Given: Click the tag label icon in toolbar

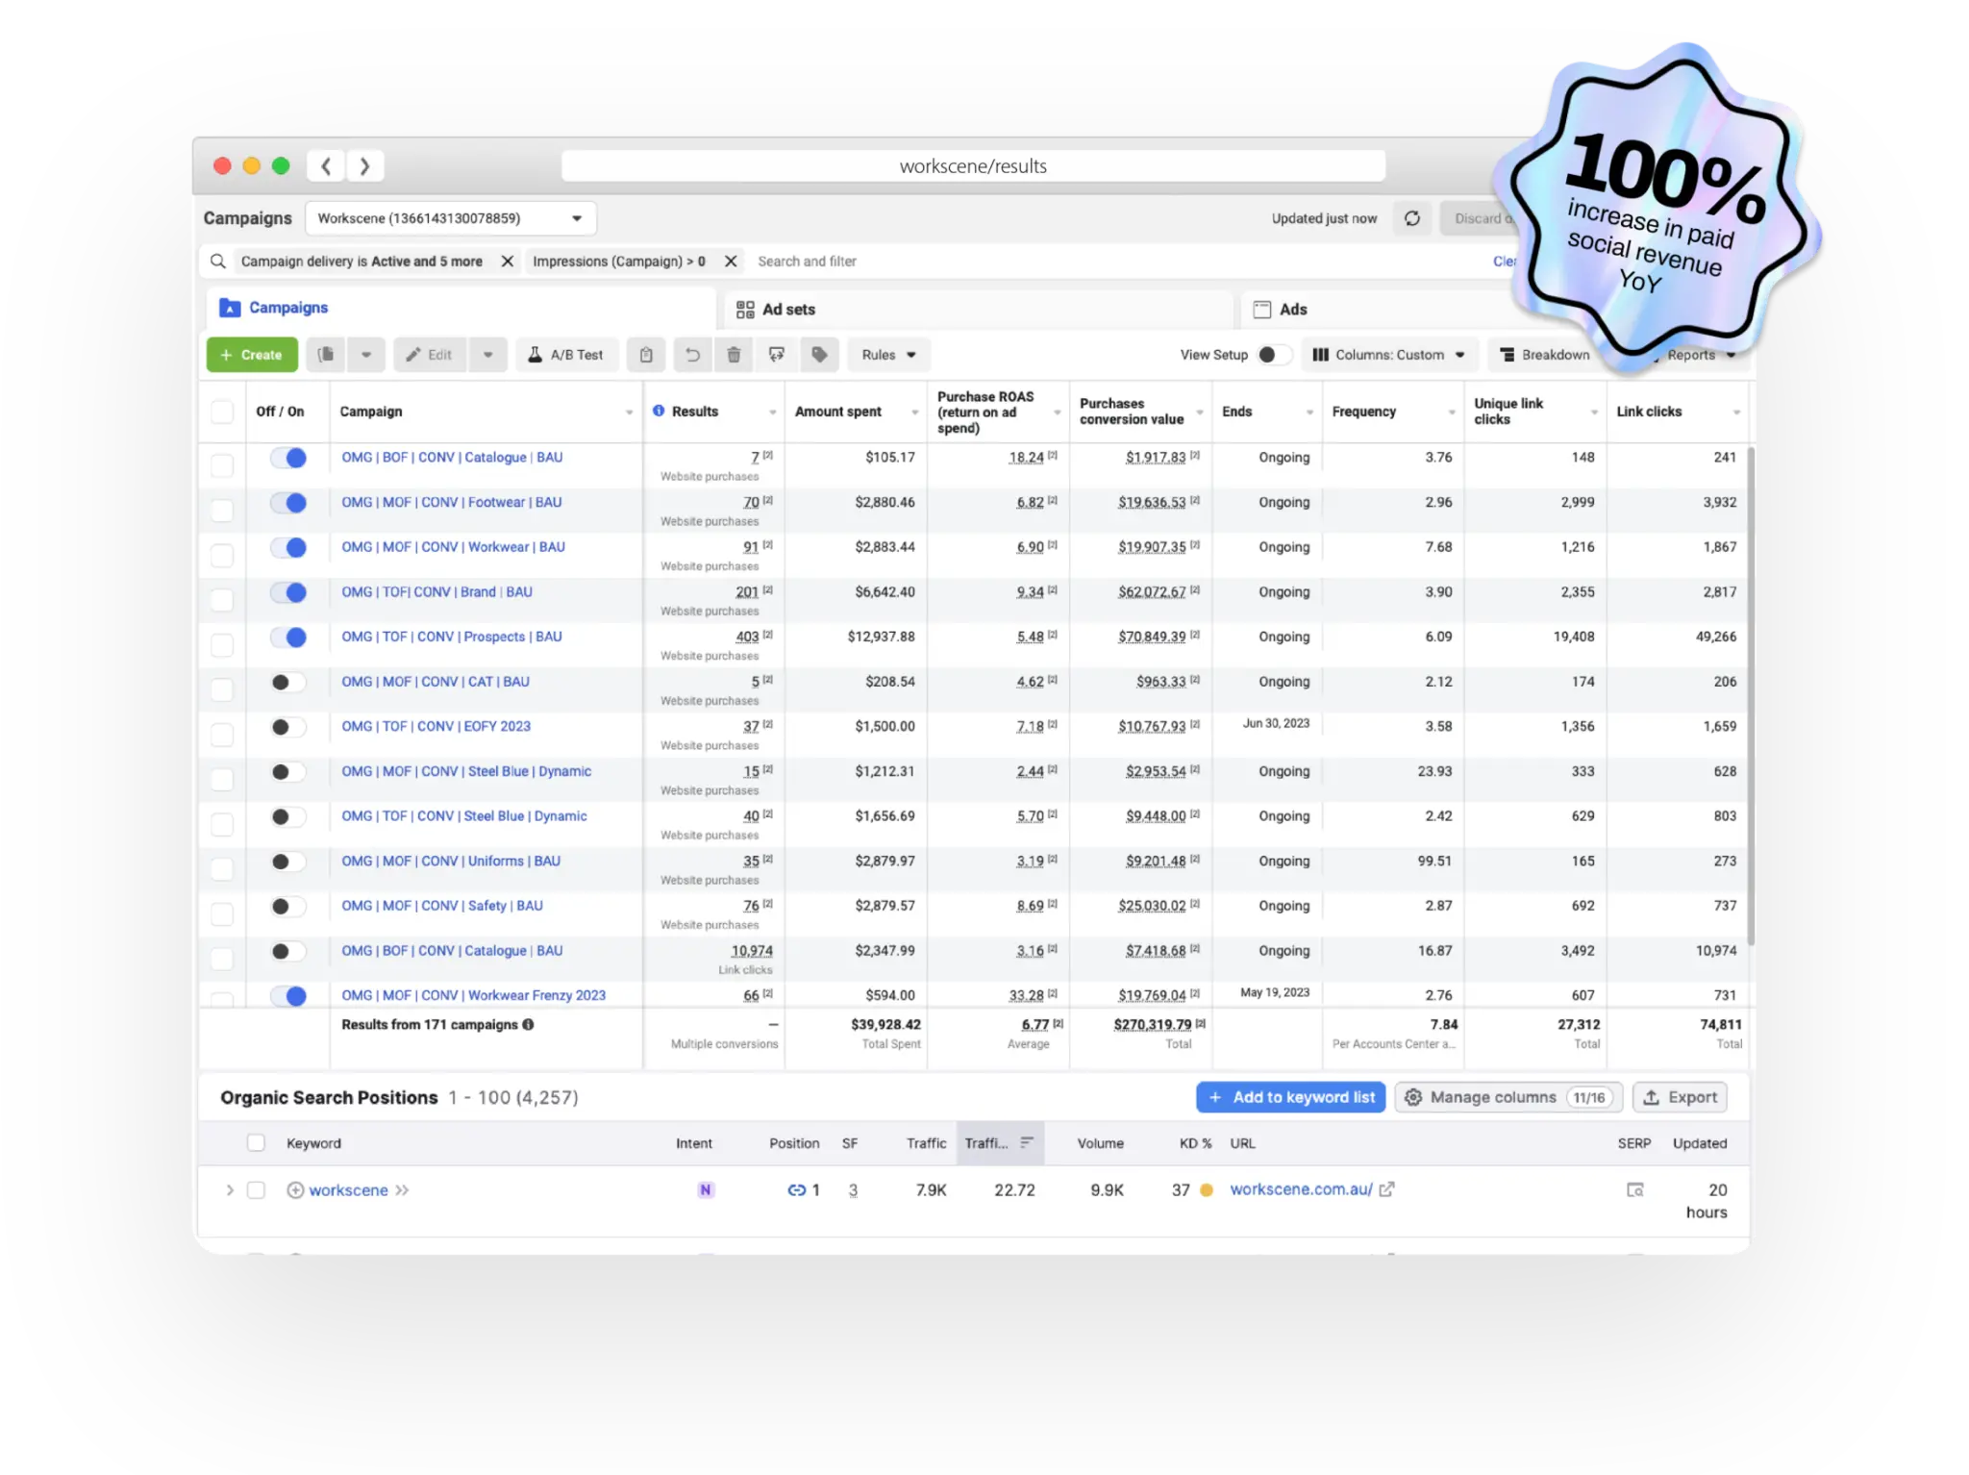Looking at the screenshot, I should coord(819,355).
